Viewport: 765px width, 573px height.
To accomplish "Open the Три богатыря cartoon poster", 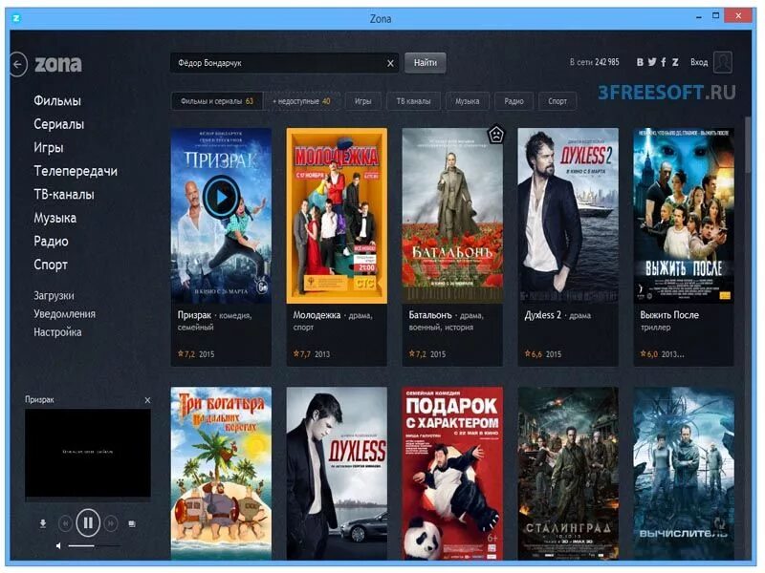I will 221,474.
